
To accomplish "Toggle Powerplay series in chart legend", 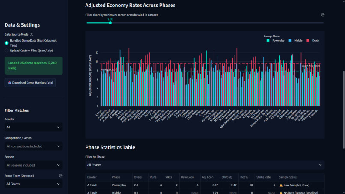I will 275,41.
